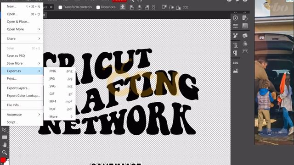
Task: Expand the More export formats submenu
Action: coord(60,116)
